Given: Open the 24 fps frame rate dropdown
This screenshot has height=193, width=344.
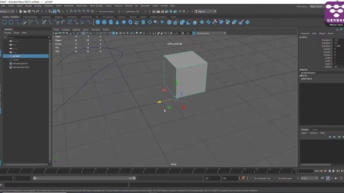Looking at the screenshot, I should pyautogui.click(x=309, y=179).
